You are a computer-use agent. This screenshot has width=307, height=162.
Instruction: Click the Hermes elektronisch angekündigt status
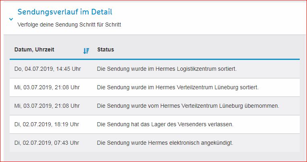[165, 143]
